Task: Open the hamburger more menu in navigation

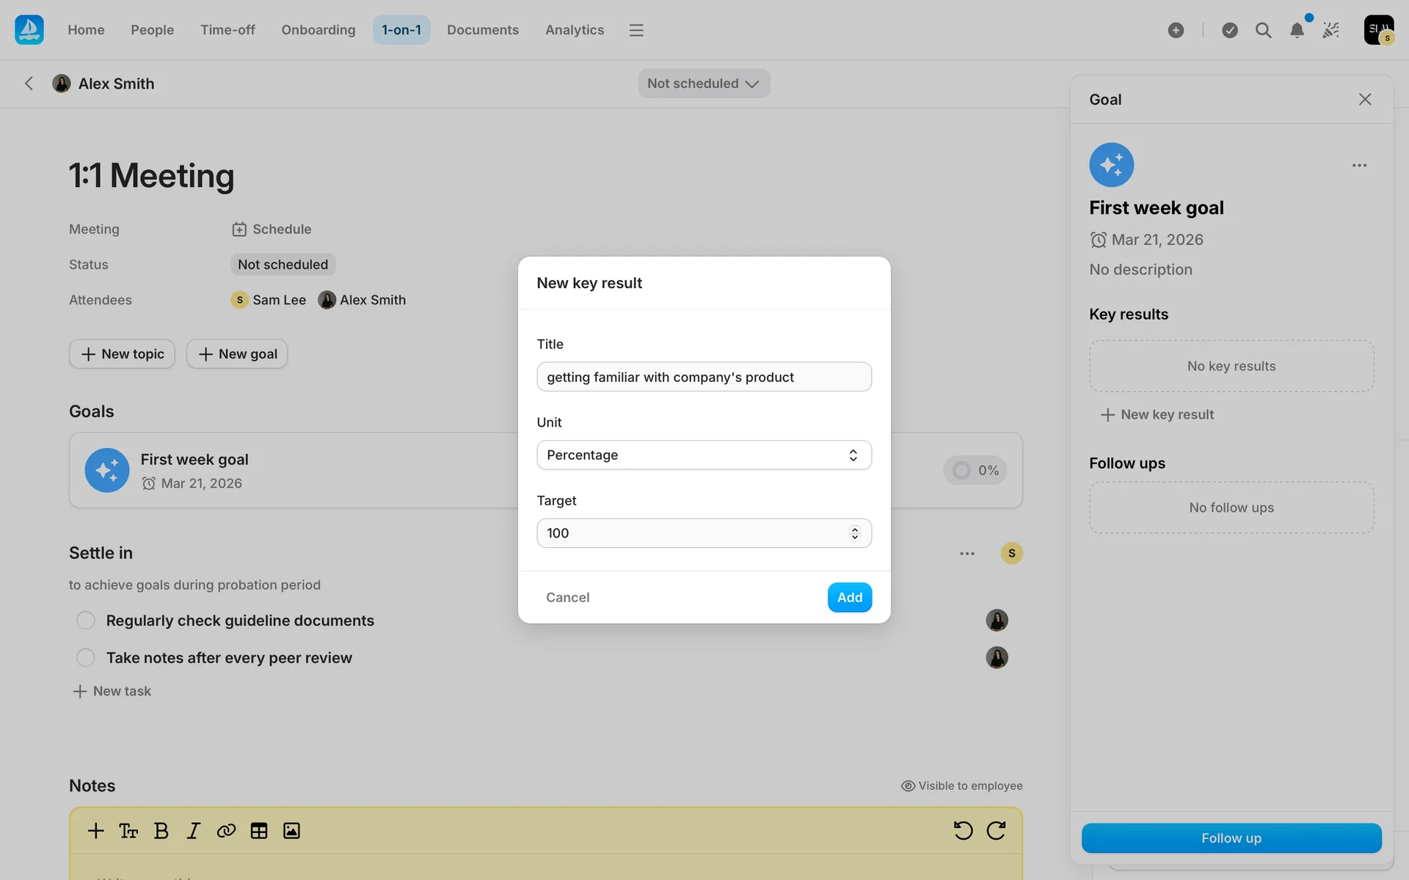Action: click(x=636, y=30)
